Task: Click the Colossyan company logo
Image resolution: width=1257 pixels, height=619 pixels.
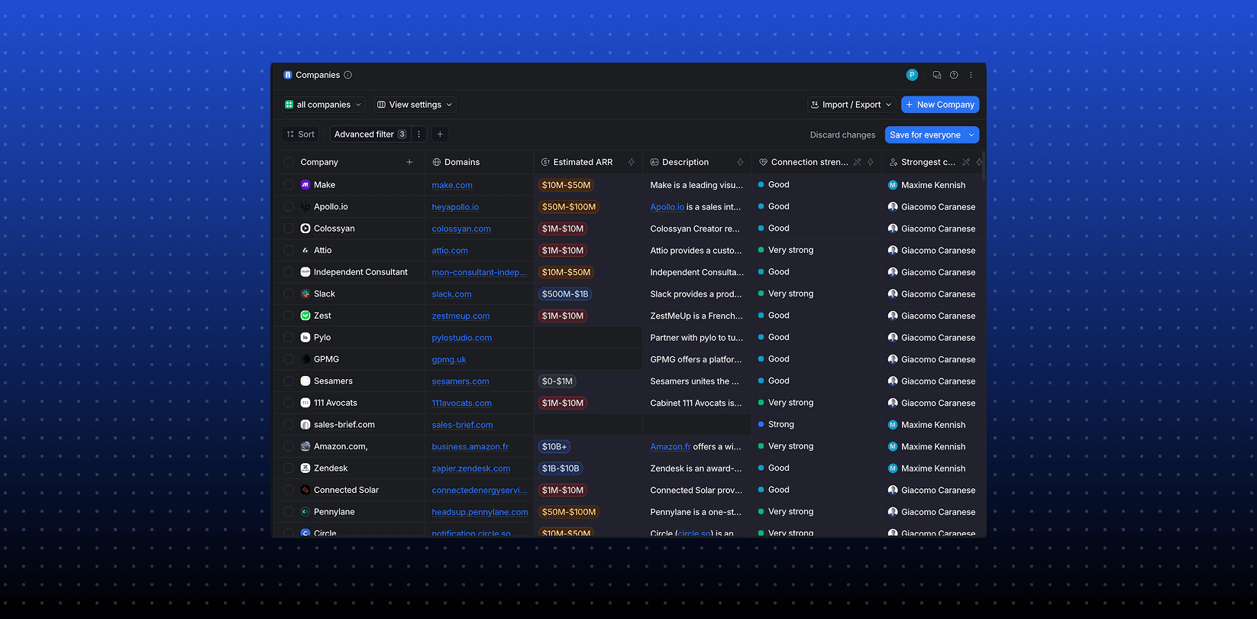Action: coord(305,228)
